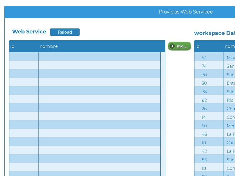Viewport: 235px width, 176px height.
Task: Click the green arrow move button
Action: [x=179, y=46]
